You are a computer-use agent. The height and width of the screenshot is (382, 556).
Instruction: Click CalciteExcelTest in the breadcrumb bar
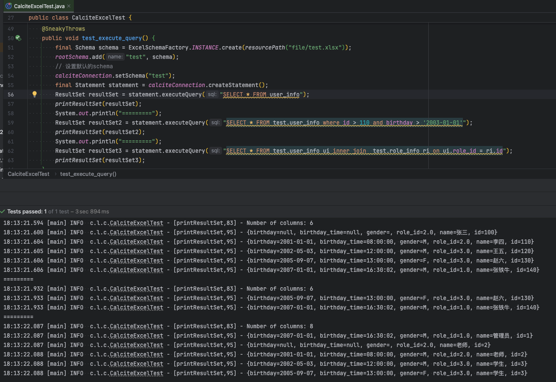pyautogui.click(x=29, y=174)
